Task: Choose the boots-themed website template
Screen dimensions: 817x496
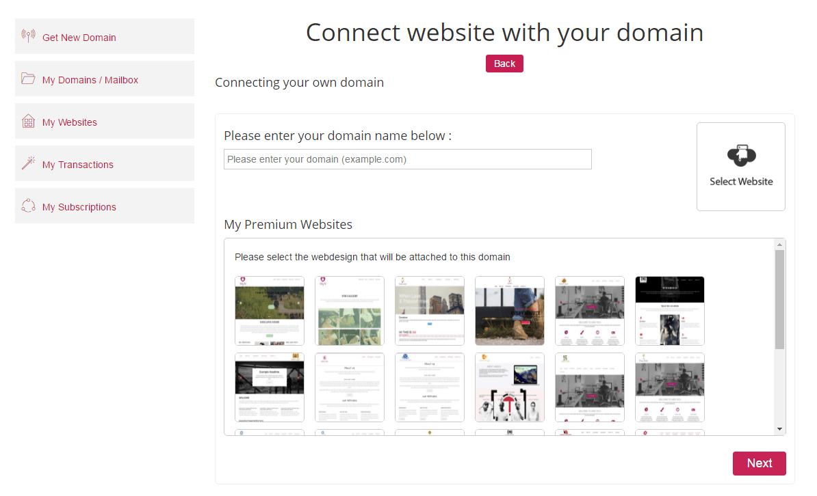Action: coord(509,311)
